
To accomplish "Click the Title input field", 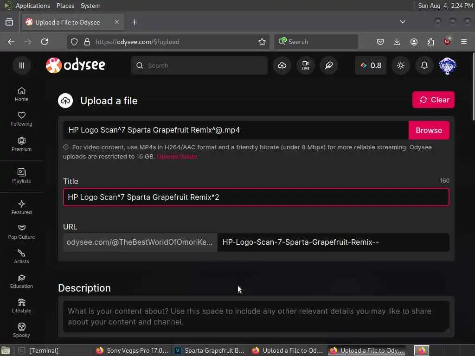I will click(x=256, y=197).
